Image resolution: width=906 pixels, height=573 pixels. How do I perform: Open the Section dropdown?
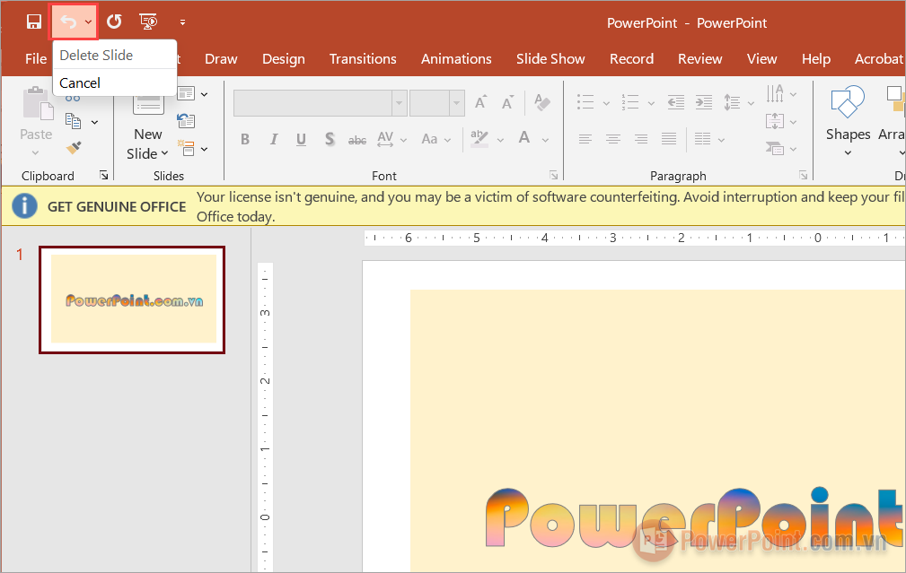192,149
